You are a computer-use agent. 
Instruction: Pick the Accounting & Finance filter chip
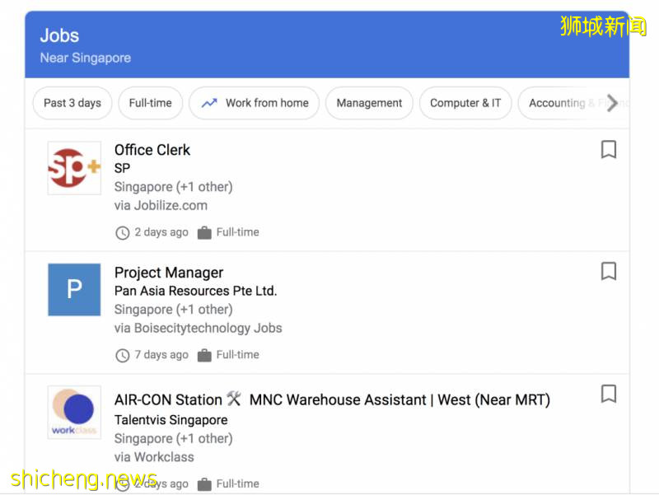point(564,103)
